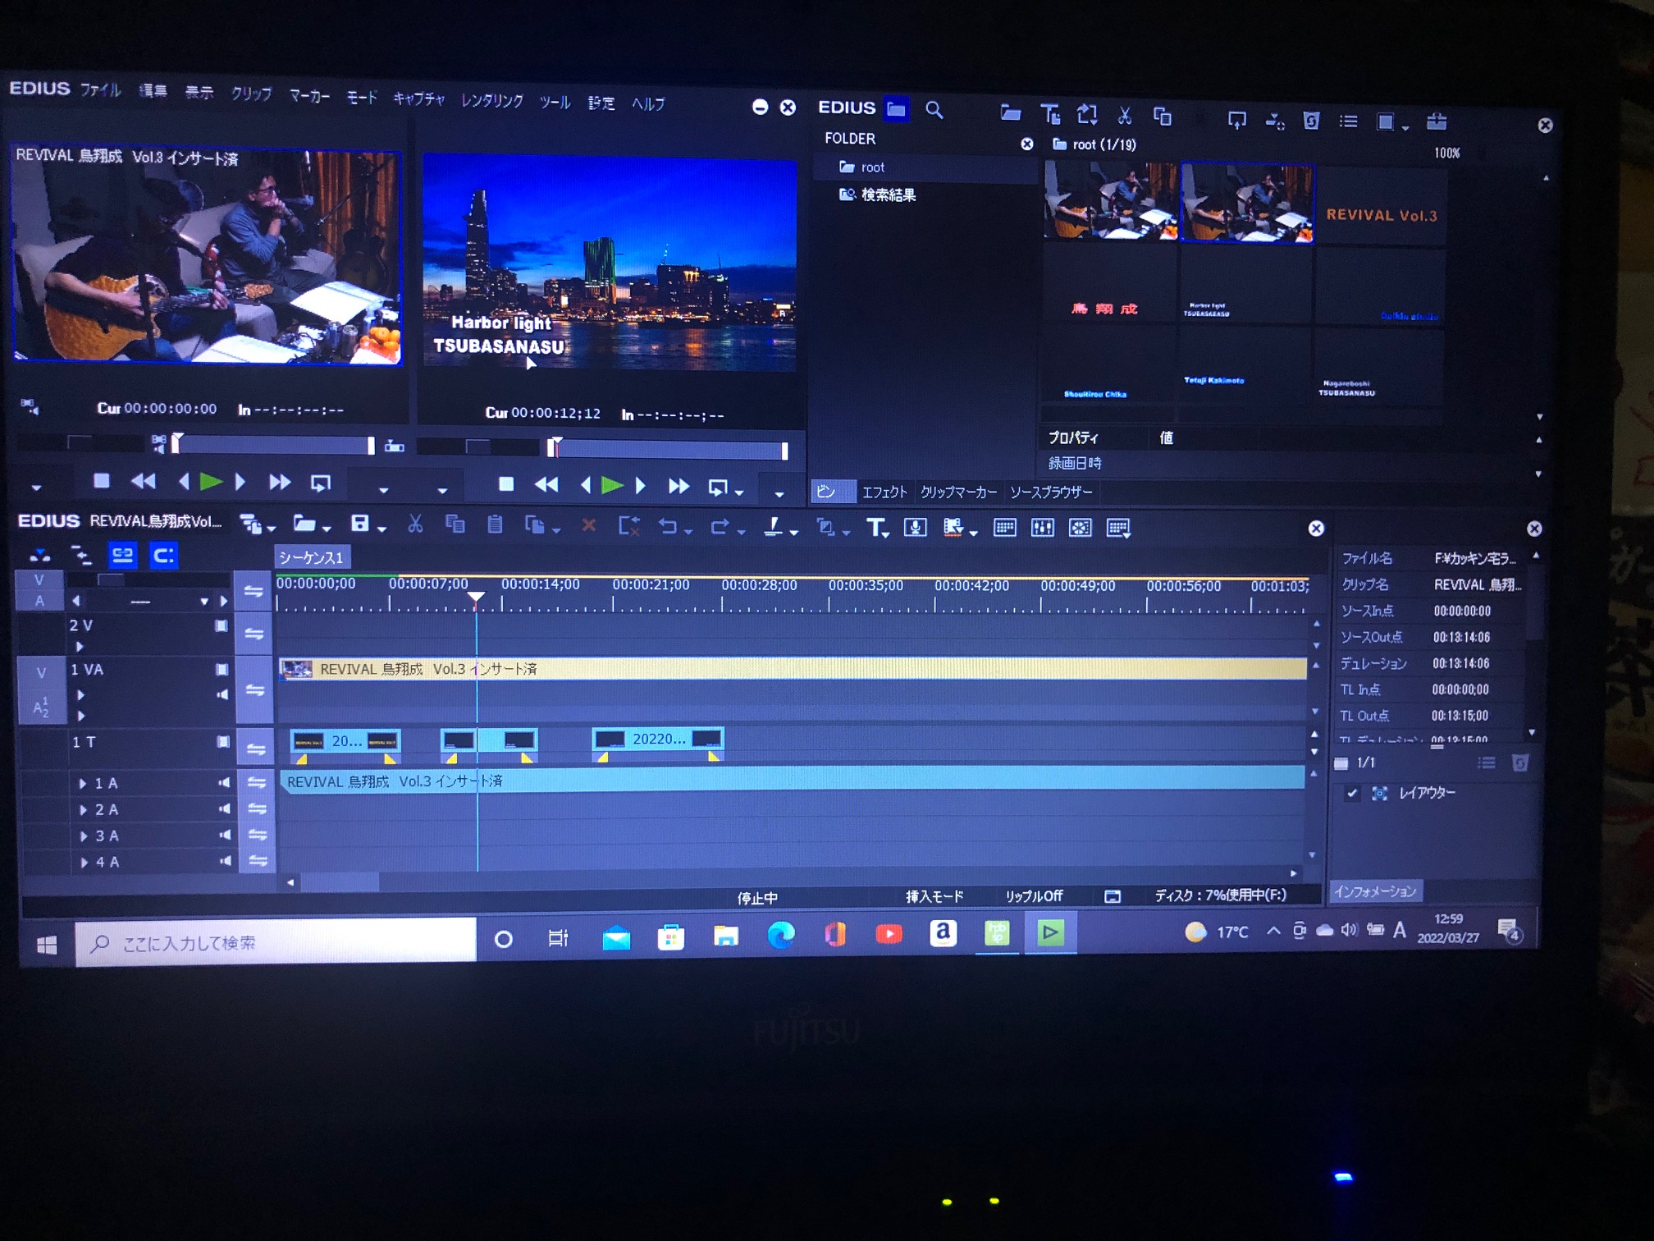Open the ファイル menu

(100, 89)
